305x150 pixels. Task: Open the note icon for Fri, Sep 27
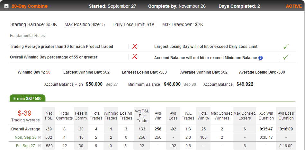pos(40,146)
